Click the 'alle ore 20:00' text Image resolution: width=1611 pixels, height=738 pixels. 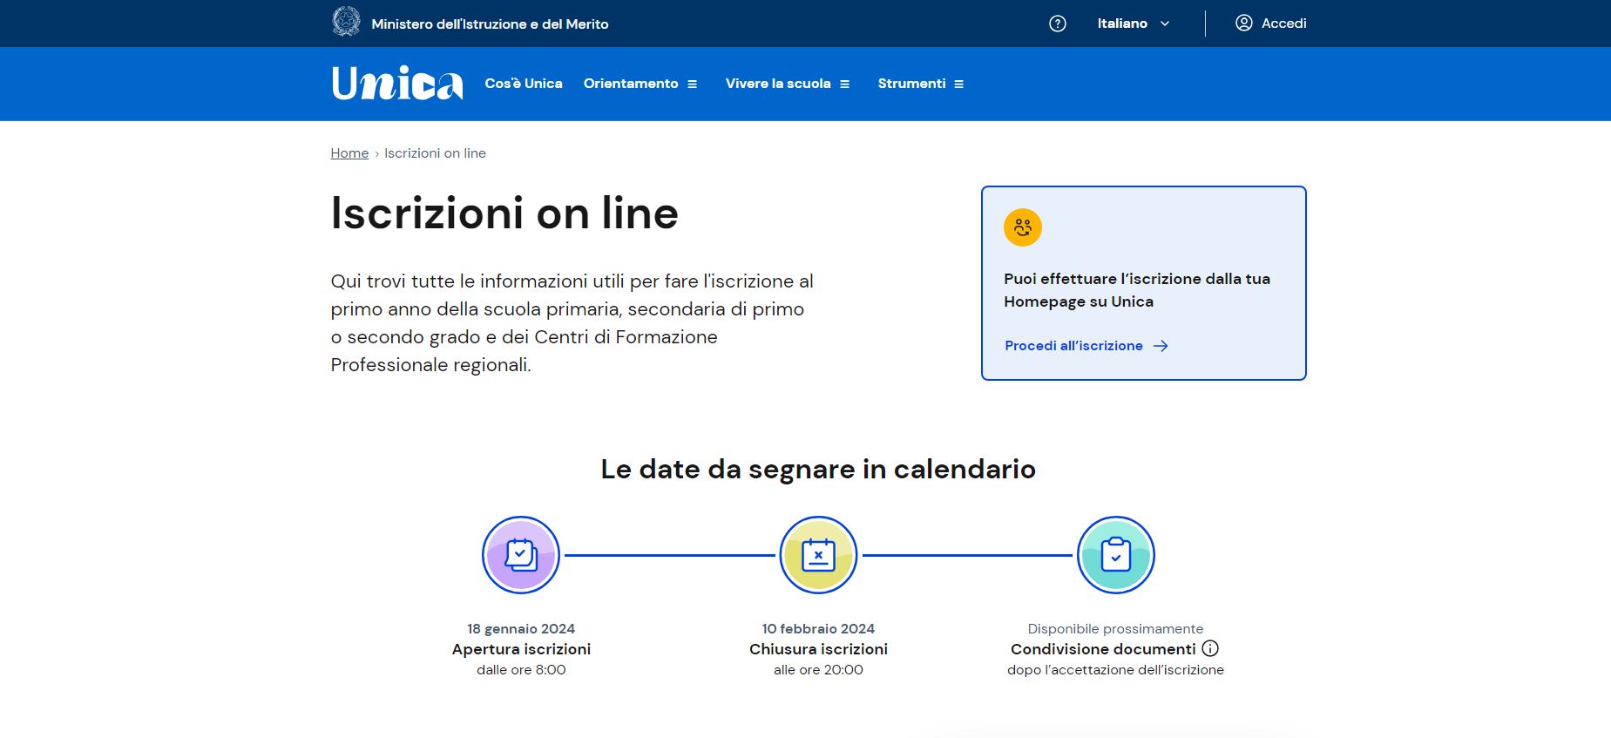(818, 670)
